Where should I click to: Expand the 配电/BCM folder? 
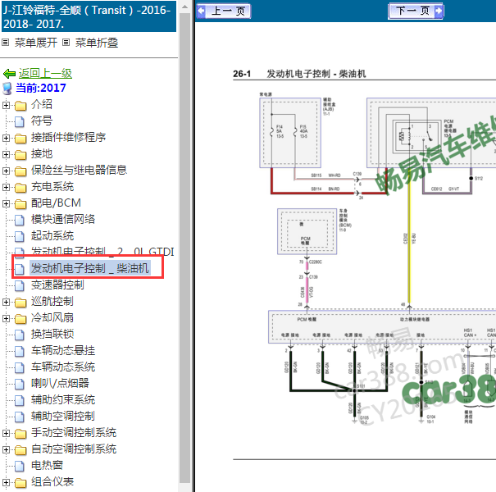click(6, 203)
